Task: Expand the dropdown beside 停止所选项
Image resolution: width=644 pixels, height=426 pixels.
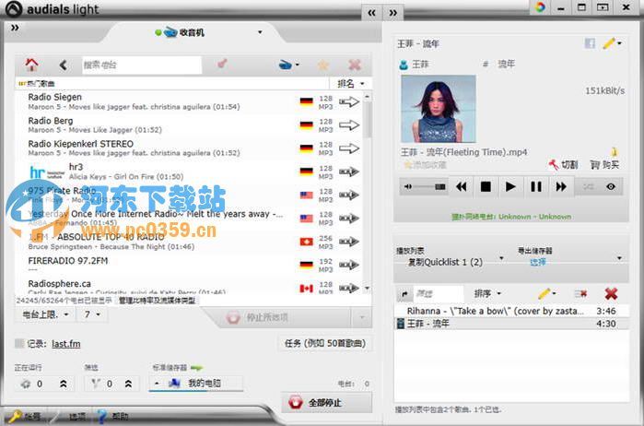Action: point(362,317)
